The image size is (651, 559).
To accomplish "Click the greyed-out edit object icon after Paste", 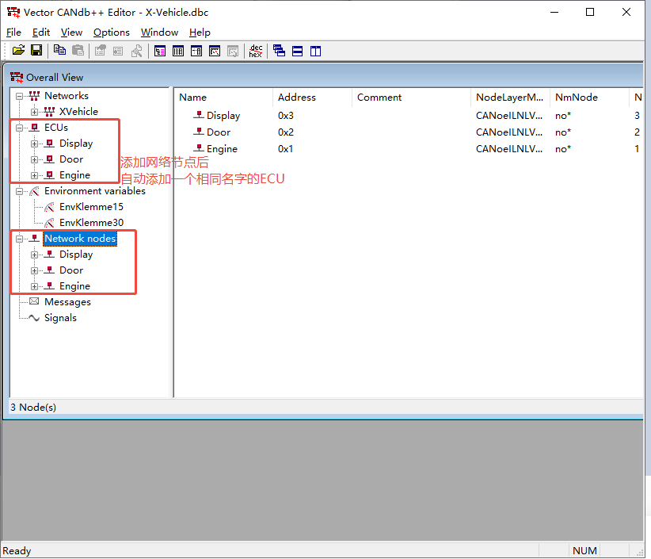I will [100, 51].
